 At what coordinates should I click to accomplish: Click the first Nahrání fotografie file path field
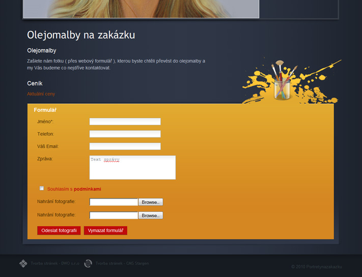[x=114, y=202]
